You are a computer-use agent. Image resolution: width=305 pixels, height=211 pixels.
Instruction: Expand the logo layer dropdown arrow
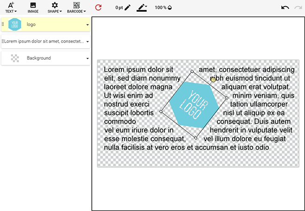(x=88, y=25)
